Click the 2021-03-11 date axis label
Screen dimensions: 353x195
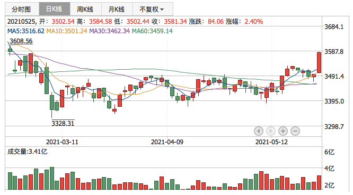pos(62,142)
